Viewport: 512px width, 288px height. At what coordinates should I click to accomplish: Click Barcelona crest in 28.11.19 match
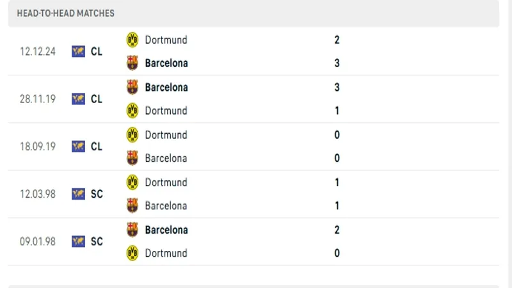point(132,87)
